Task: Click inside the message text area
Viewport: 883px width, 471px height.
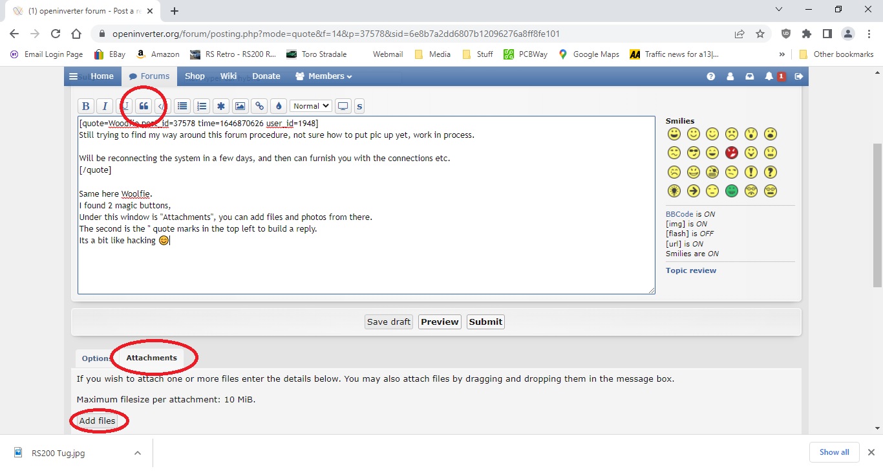Action: [366, 265]
